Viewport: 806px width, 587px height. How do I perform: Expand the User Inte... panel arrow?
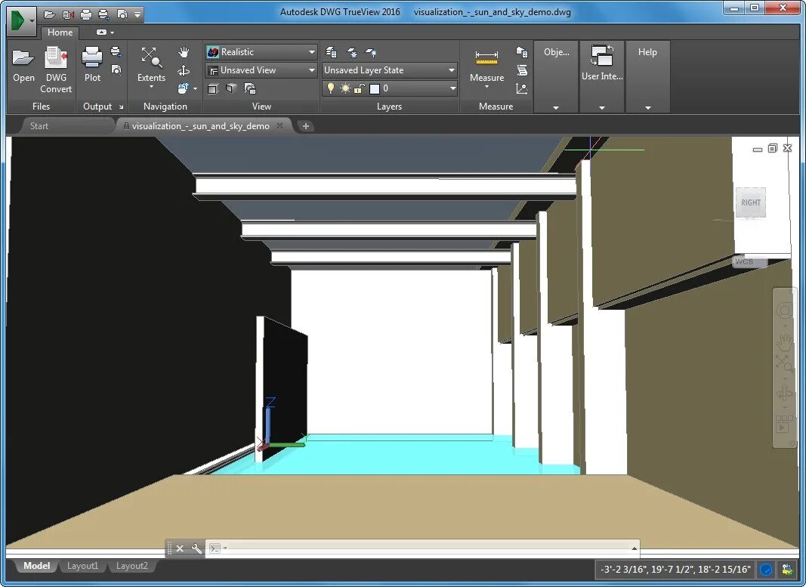coord(602,108)
